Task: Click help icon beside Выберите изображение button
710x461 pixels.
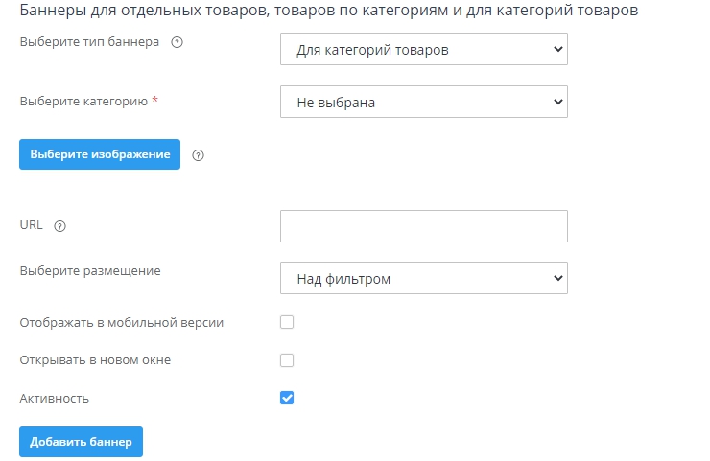Action: point(199,154)
